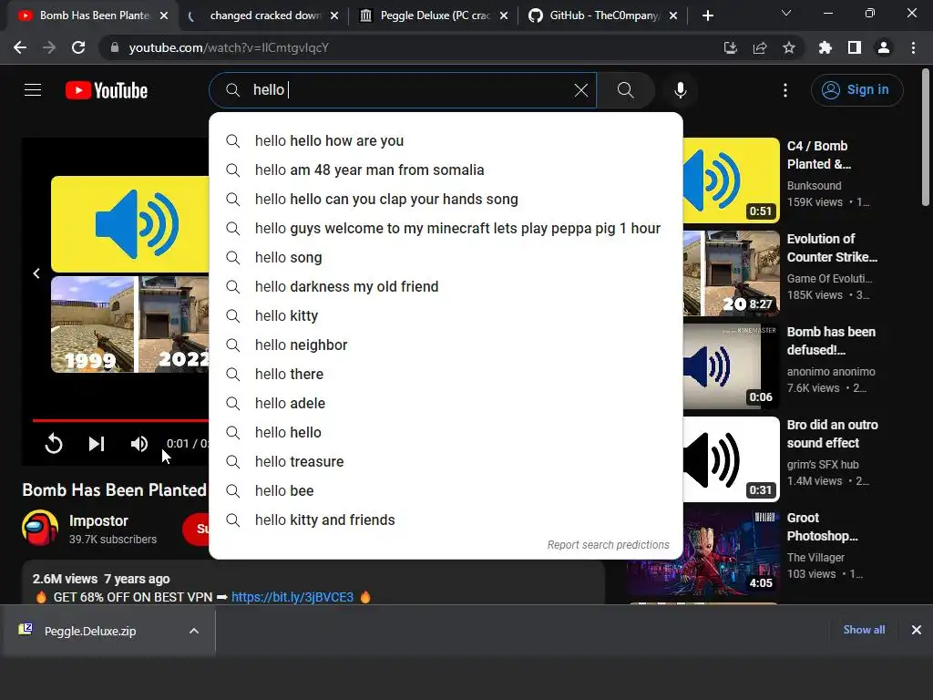Image resolution: width=933 pixels, height=700 pixels.
Task: Clear the search box with the X icon
Action: (580, 90)
